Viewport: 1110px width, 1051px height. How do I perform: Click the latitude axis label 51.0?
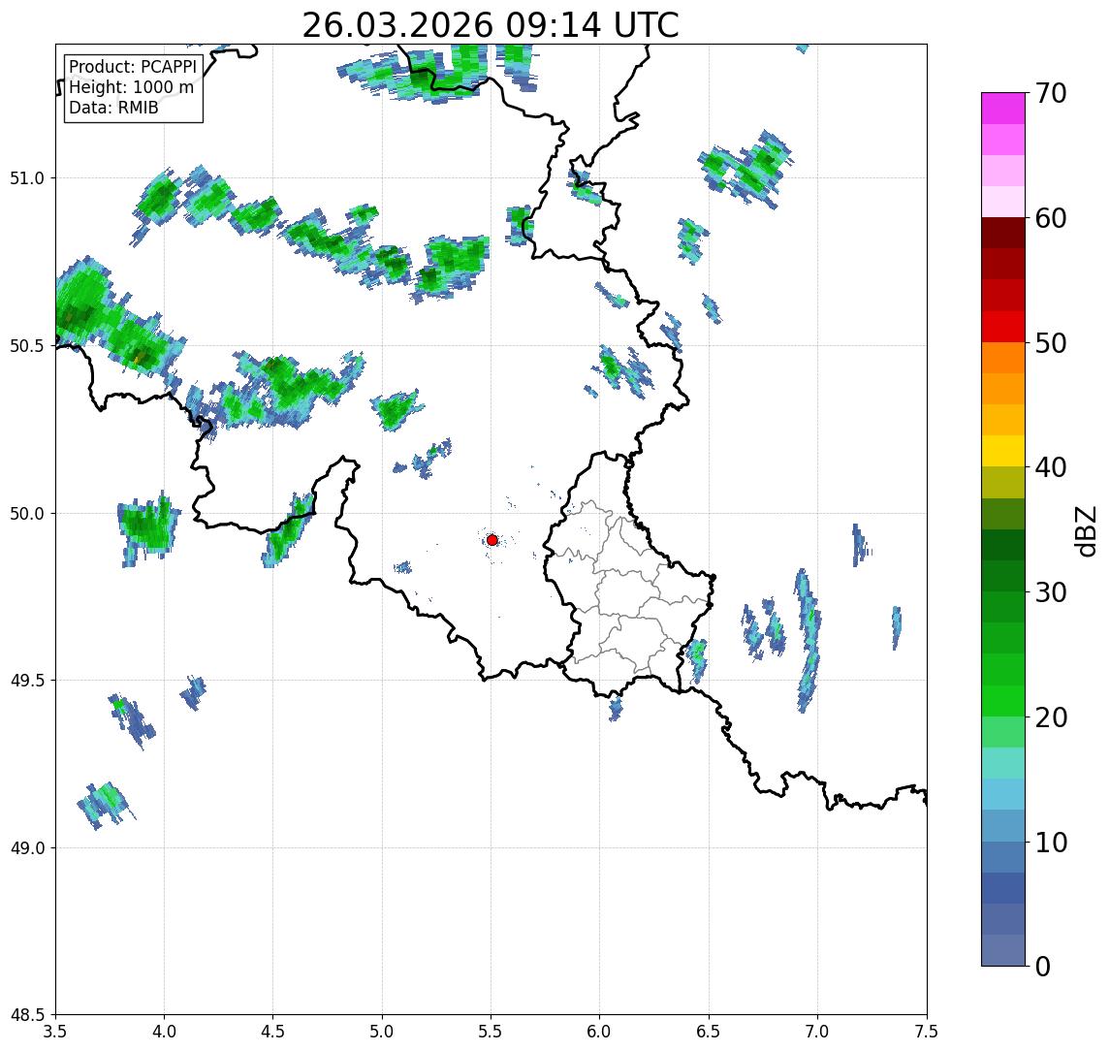[27, 178]
